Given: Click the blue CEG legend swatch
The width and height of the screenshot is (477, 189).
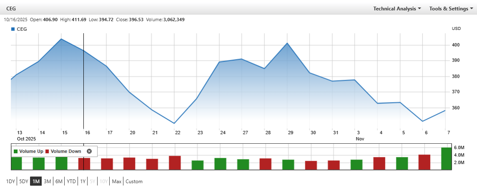Looking at the screenshot, I should [x=13, y=29].
